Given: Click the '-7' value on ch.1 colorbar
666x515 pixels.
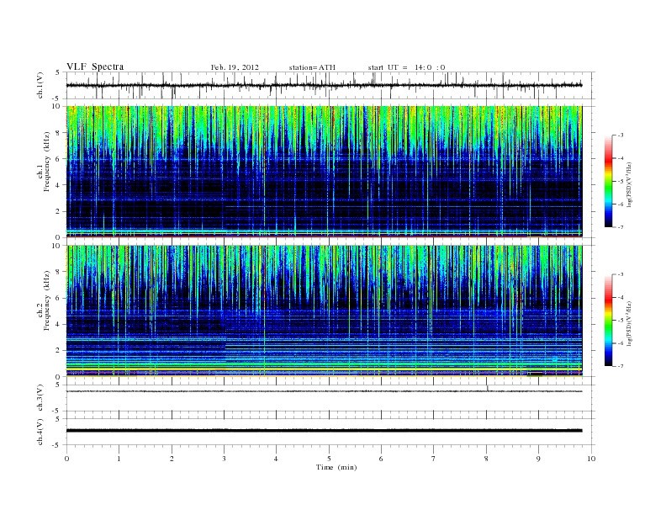Looking at the screenshot, I should (x=621, y=227).
